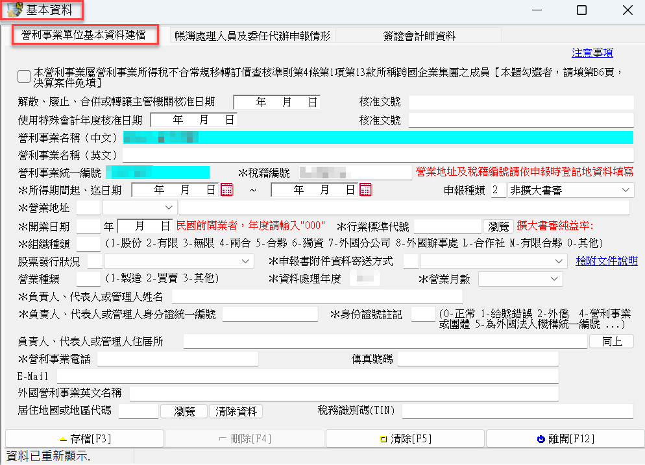This screenshot has width=645, height=465.
Task: Click the red 擴大書審純益率: label
Action: (555, 226)
